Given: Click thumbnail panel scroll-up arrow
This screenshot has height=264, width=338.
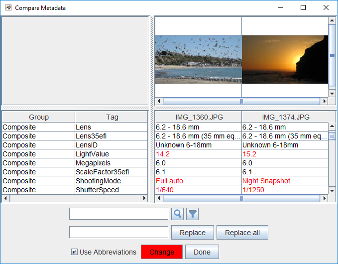Looking at the screenshot, I should [332, 20].
